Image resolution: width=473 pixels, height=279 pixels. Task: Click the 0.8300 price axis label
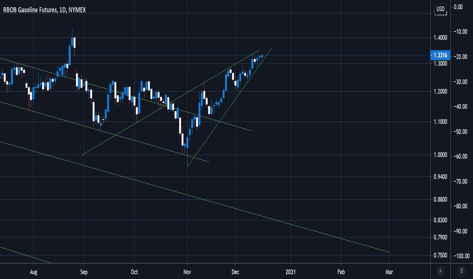[x=440, y=220]
